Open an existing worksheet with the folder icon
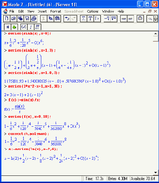This screenshot has width=159, height=183. point(14,19)
